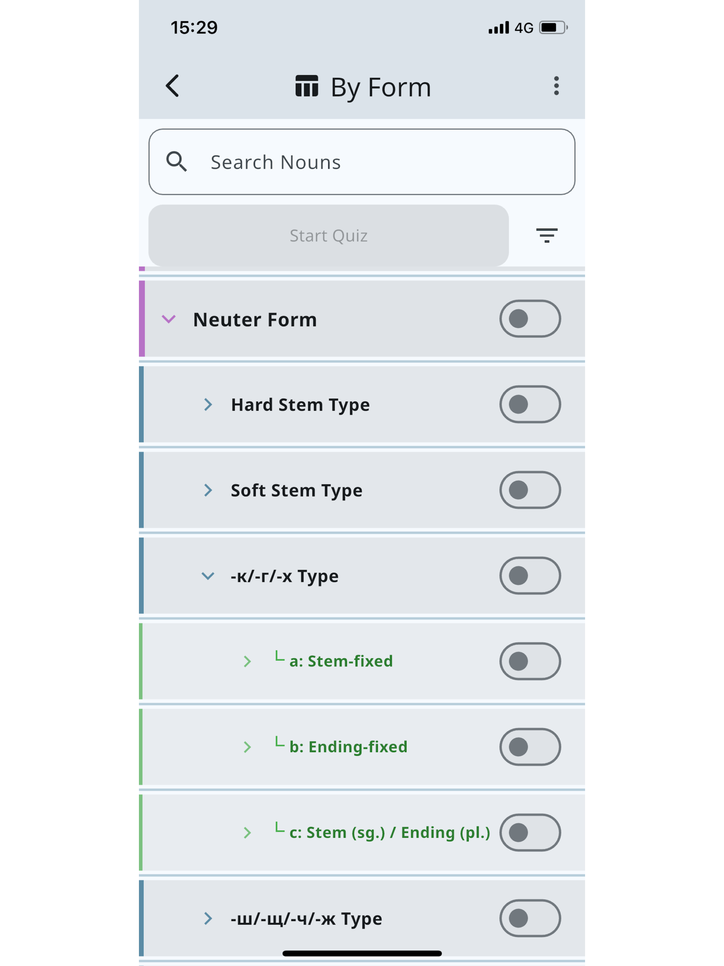The height and width of the screenshot is (966, 724).
Task: Expand the a: Stem-fixed chevron
Action: (x=247, y=661)
